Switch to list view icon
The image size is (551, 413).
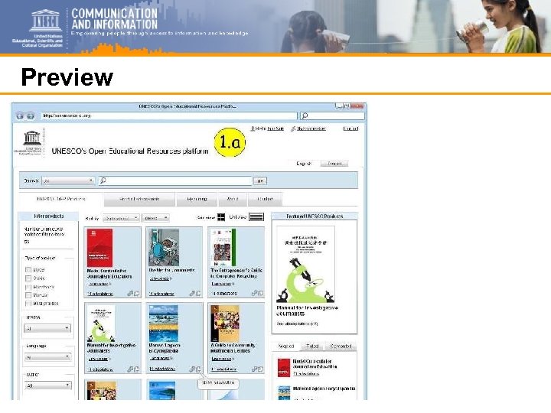click(x=256, y=217)
